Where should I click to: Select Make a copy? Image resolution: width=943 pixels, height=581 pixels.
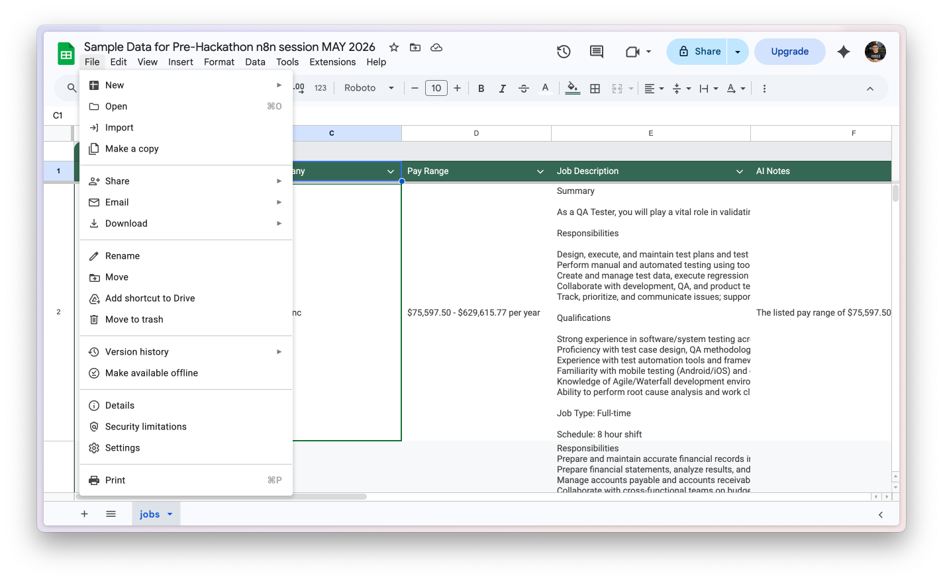pos(186,149)
